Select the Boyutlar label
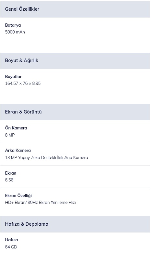153x253 pixels. (13, 76)
